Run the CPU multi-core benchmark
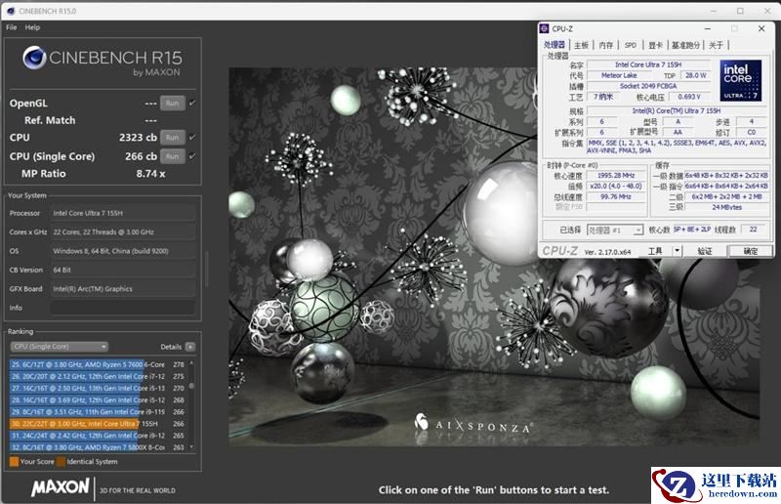 [x=172, y=138]
